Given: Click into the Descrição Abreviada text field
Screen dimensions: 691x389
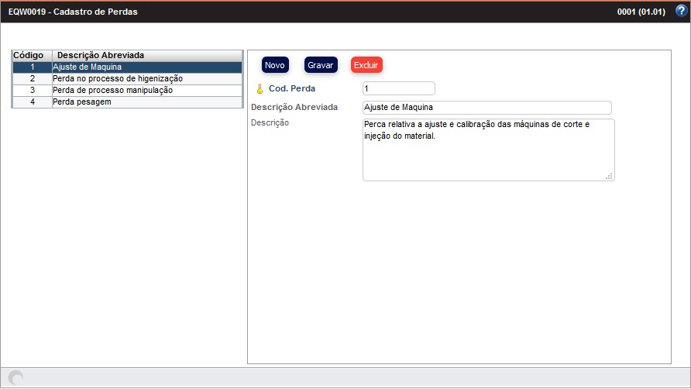Looking at the screenshot, I should tap(486, 107).
